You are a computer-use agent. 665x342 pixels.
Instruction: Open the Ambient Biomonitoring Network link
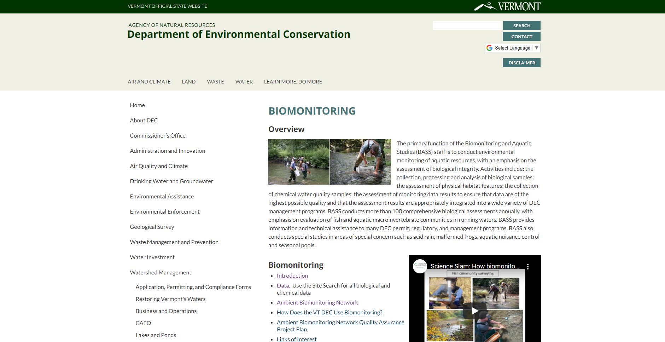coord(317,303)
